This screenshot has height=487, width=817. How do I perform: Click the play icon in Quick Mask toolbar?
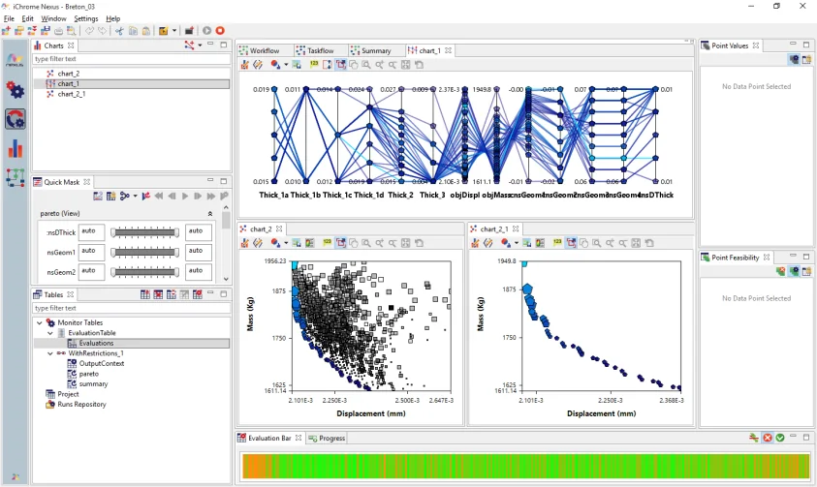185,197
